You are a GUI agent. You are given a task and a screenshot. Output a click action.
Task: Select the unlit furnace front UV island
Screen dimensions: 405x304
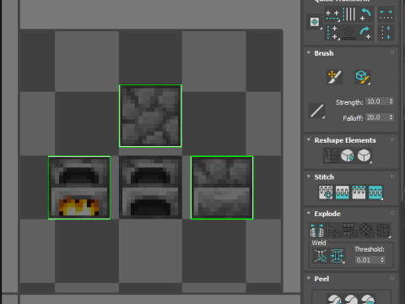tap(150, 187)
